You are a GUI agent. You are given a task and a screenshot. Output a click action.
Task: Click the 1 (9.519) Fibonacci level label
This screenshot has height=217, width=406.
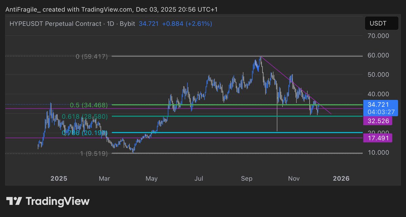pyautogui.click(x=93, y=153)
